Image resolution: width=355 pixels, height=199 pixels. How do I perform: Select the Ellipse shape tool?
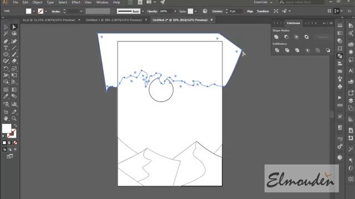[x=6, y=54]
